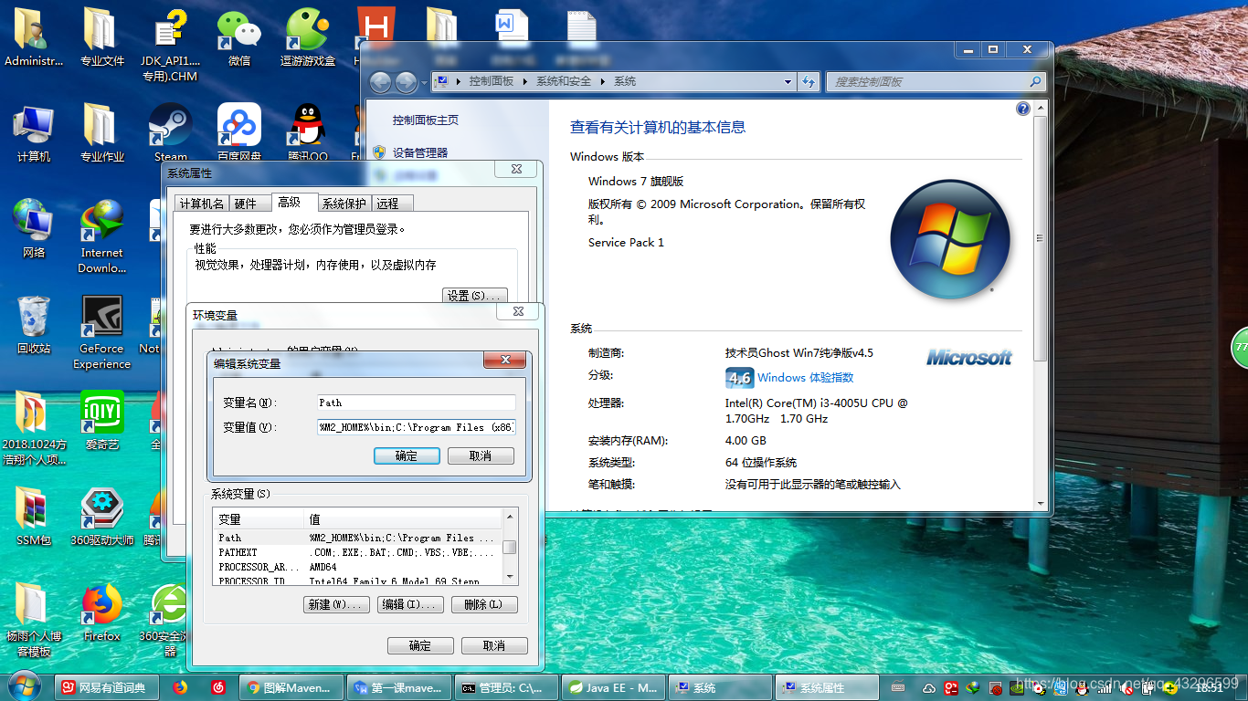Launch 爱奇艺 desktop shortcut

102,421
